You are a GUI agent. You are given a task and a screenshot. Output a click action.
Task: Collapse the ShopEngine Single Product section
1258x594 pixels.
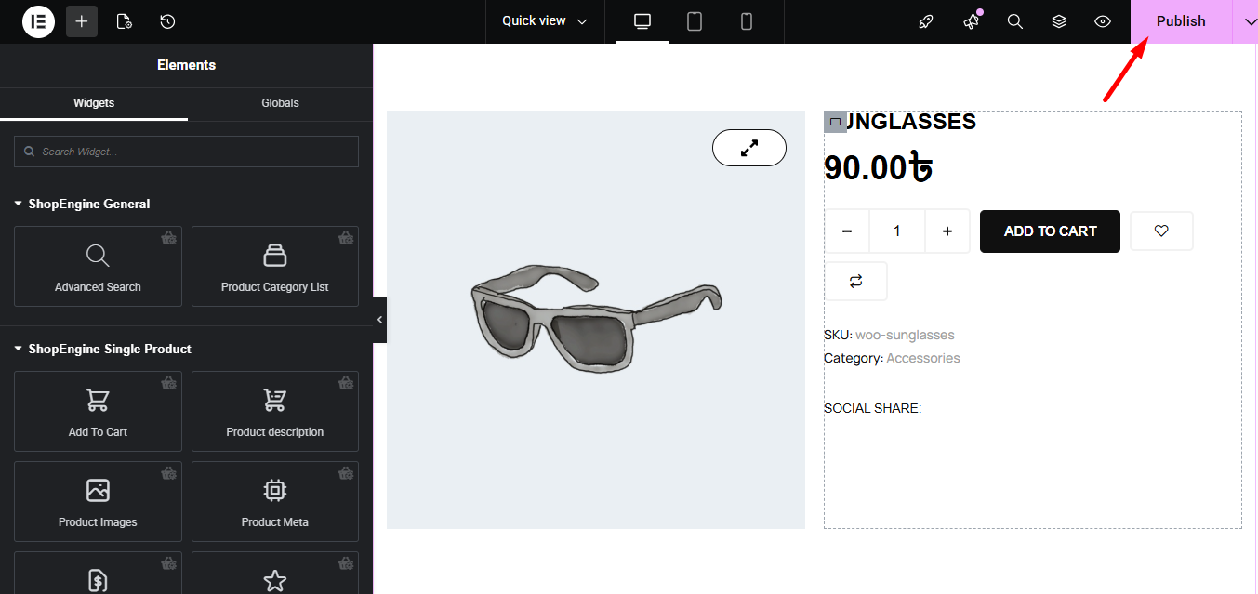pyautogui.click(x=17, y=349)
